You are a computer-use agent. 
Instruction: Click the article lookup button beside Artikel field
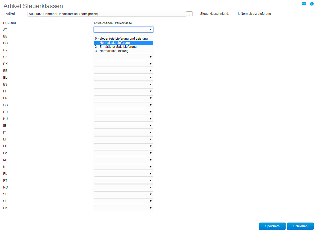[189, 14]
